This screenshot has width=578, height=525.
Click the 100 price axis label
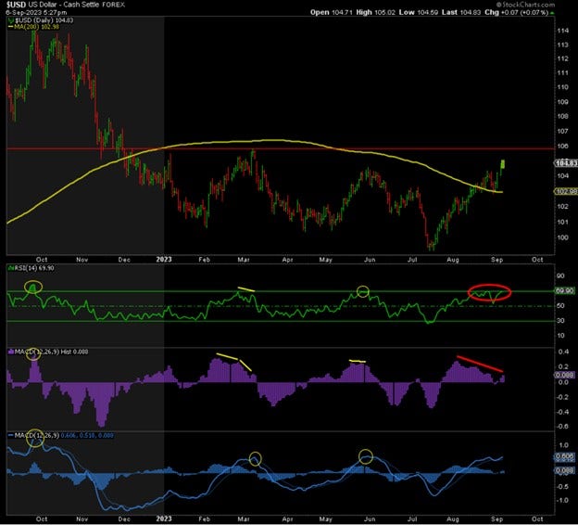point(562,237)
